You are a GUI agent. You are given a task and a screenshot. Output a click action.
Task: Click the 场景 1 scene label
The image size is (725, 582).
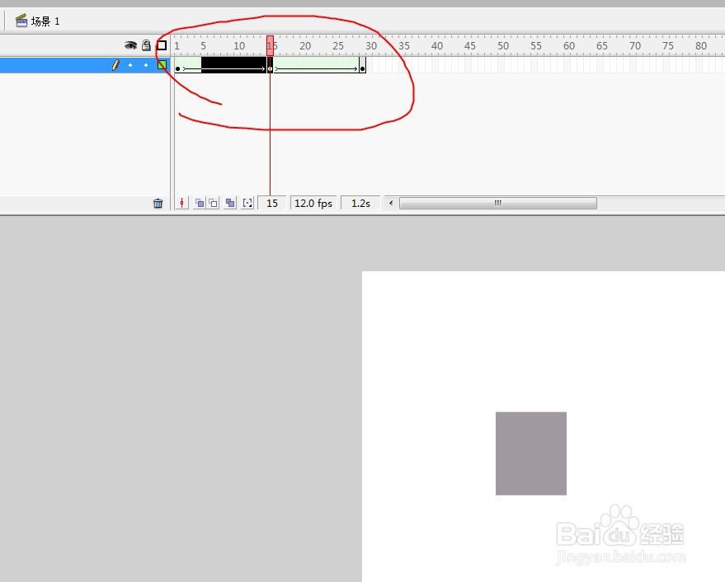[x=45, y=21]
